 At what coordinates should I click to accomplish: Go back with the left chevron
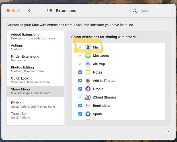30,11
